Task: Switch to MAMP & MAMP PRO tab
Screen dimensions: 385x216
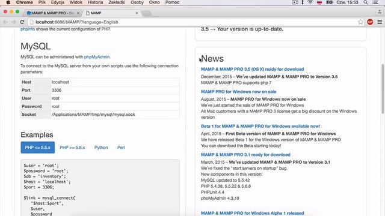Action: (52, 13)
